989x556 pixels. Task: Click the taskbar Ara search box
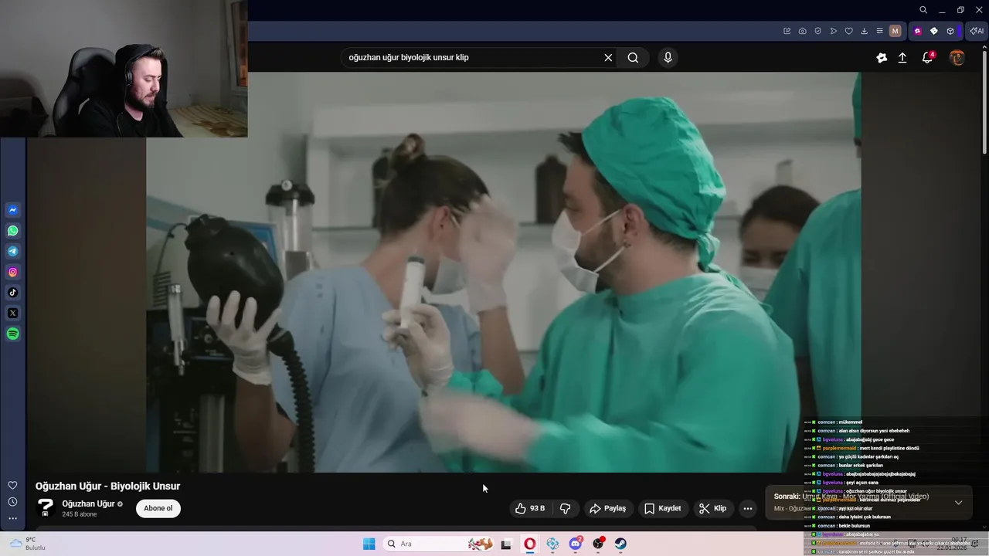pyautogui.click(x=438, y=544)
